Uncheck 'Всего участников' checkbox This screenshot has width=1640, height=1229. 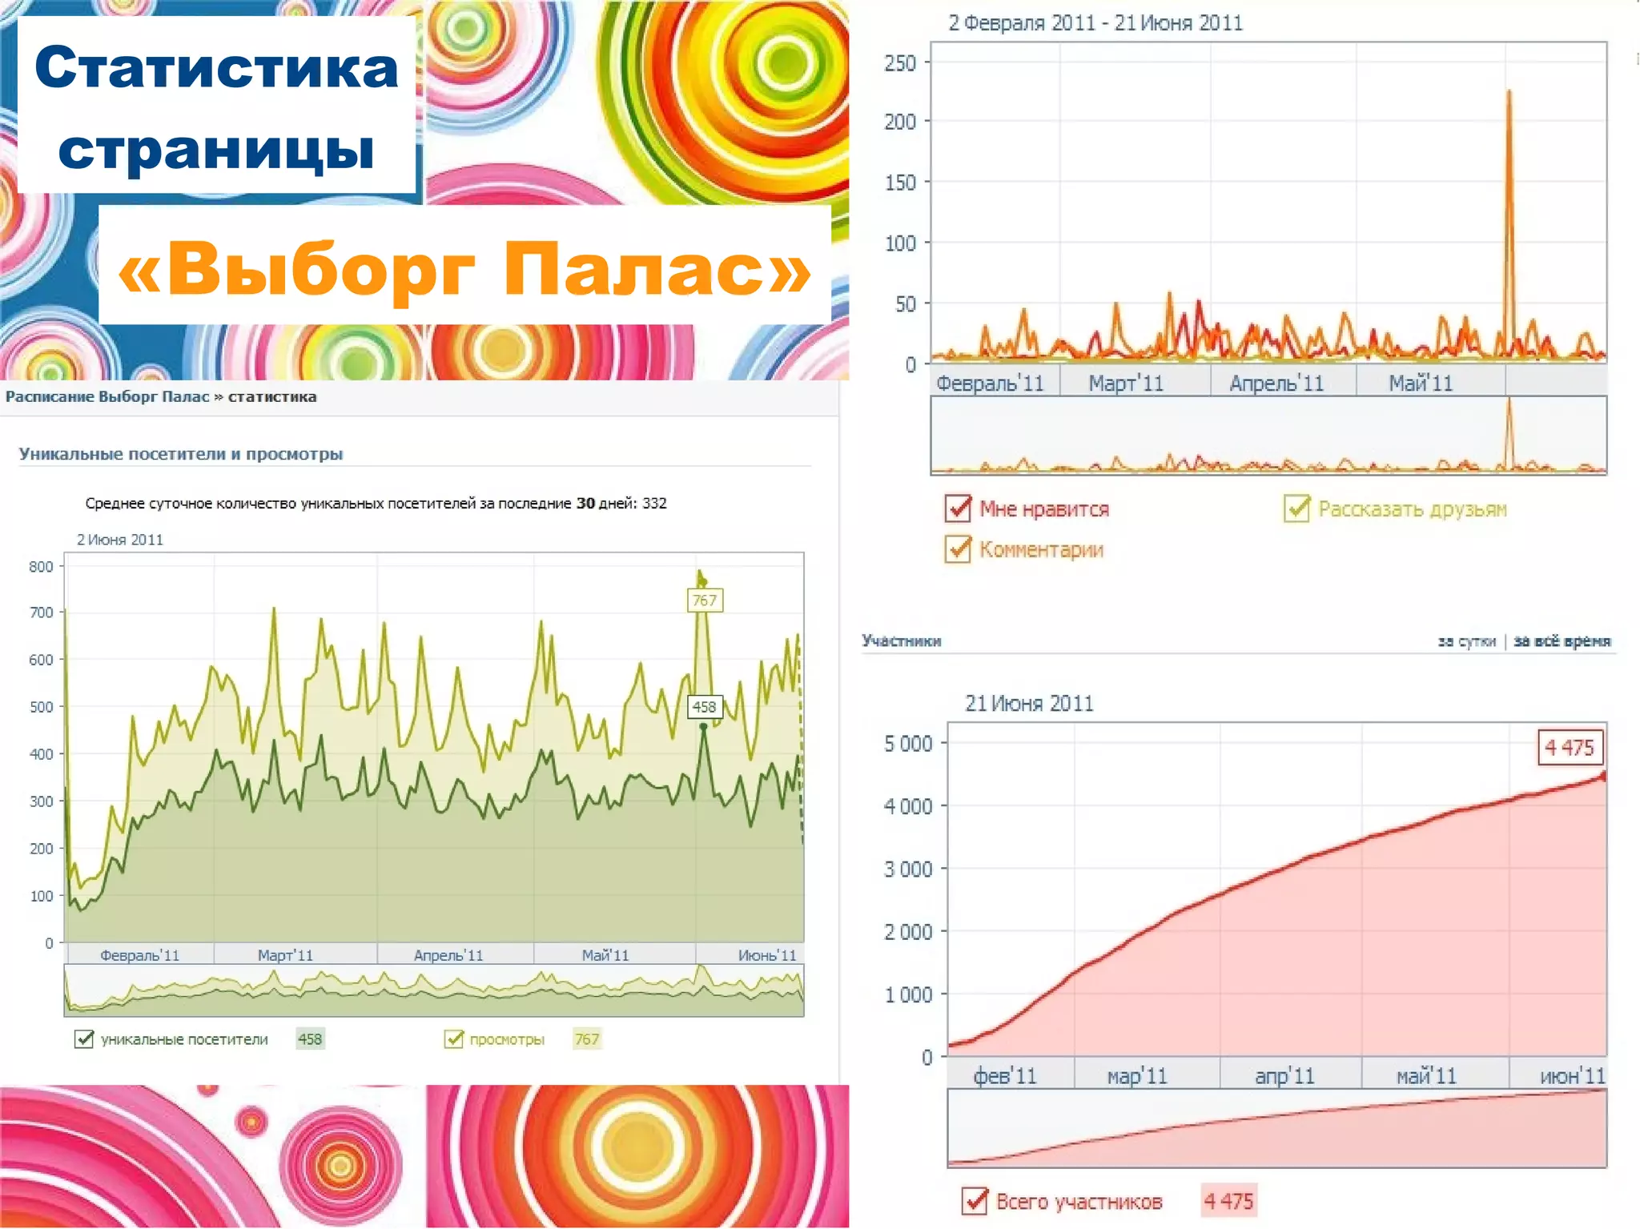975,1201
